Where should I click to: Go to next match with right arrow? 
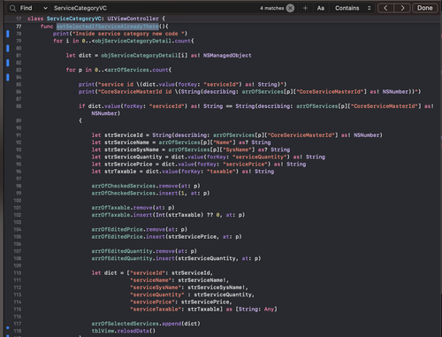point(402,8)
